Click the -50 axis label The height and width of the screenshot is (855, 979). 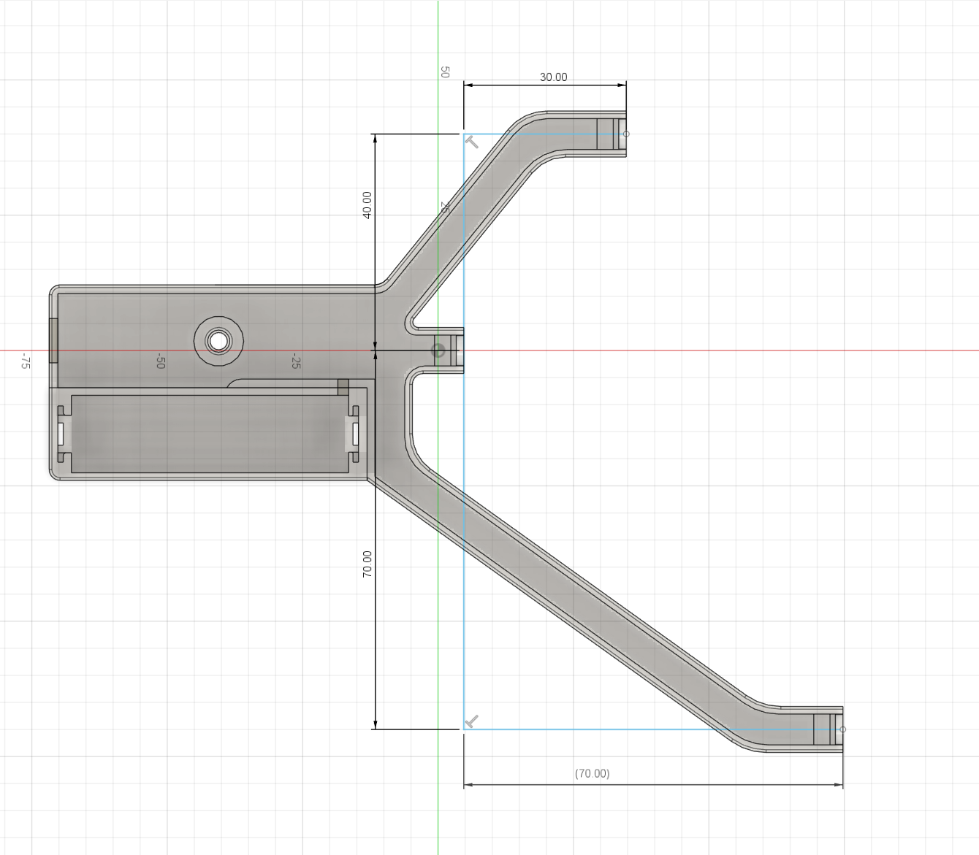pos(161,361)
